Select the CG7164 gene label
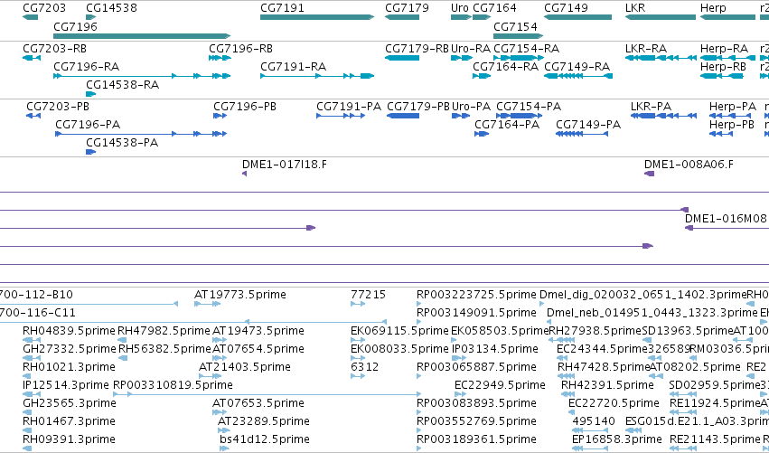Screen dimensions: 769x453 point(494,8)
